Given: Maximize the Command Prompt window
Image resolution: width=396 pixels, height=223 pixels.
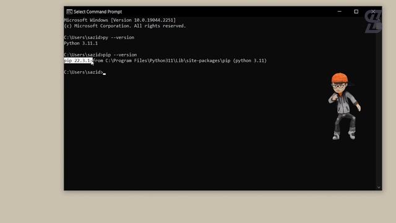Looking at the screenshot, I should [x=356, y=11].
